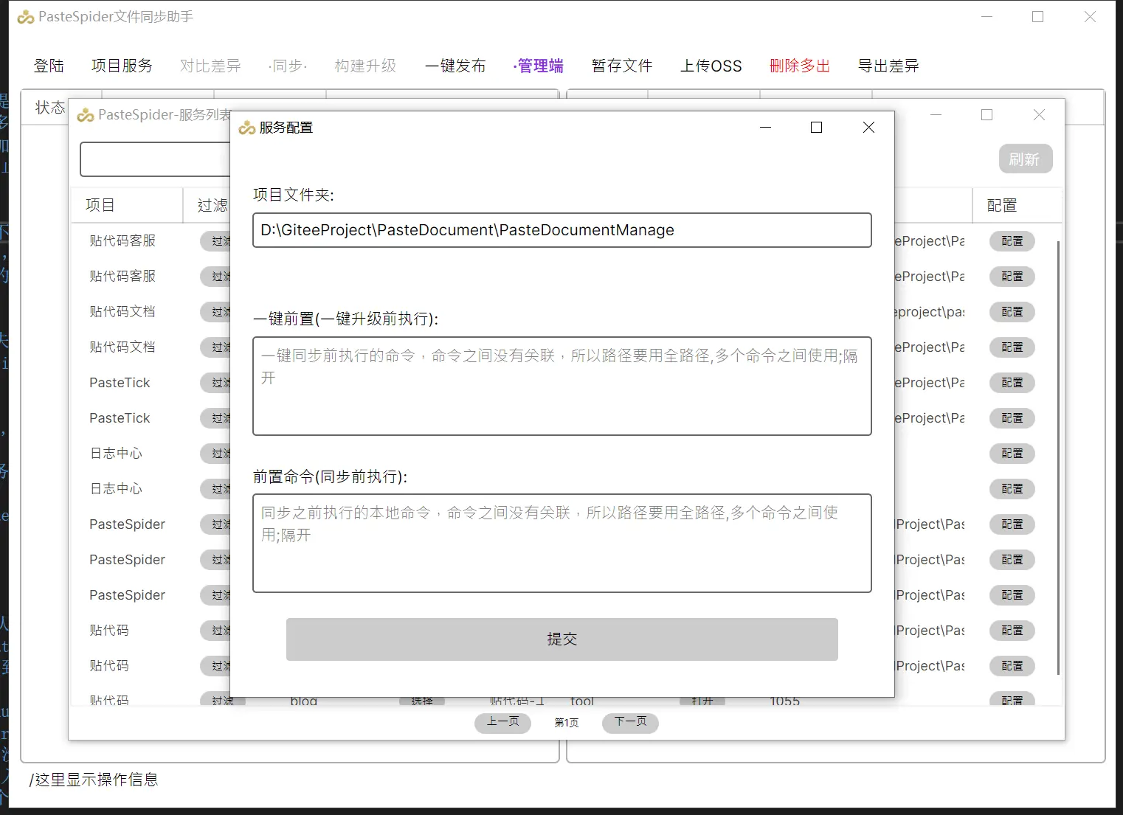
Task: Open 配置 for the second 贴代码客服 row
Action: [1012, 277]
